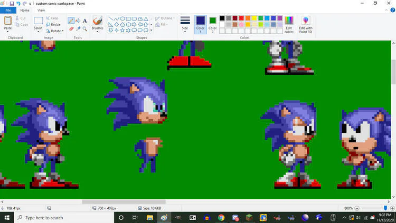
Task: Select the Eraser tool
Action: (x=71, y=29)
